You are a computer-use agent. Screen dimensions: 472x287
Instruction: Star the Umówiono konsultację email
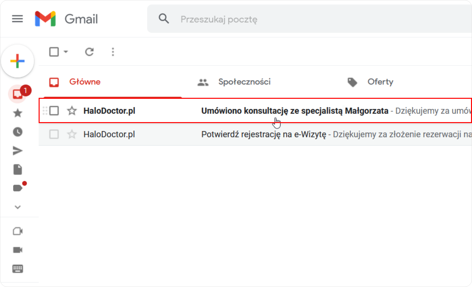[x=72, y=111]
